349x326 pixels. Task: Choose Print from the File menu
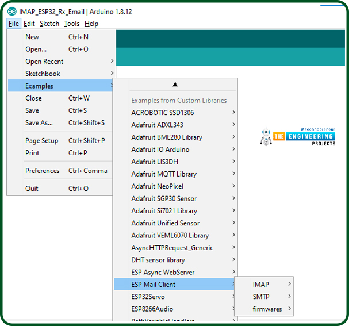[x=60, y=153]
